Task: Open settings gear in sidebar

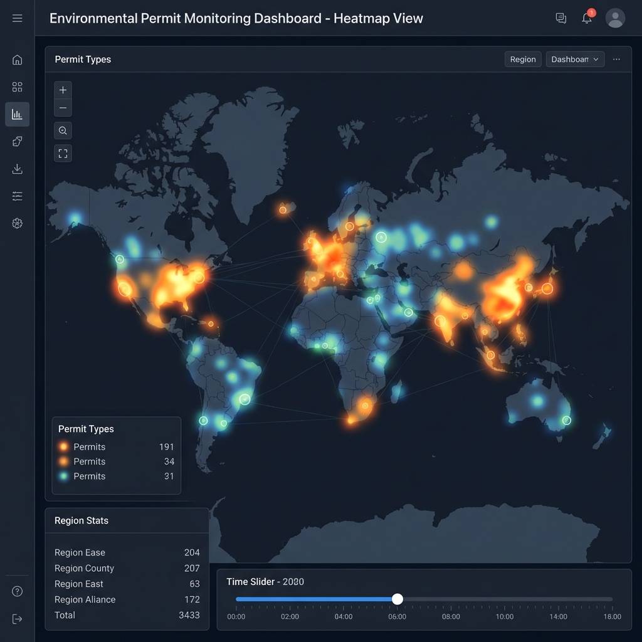Action: [x=17, y=223]
